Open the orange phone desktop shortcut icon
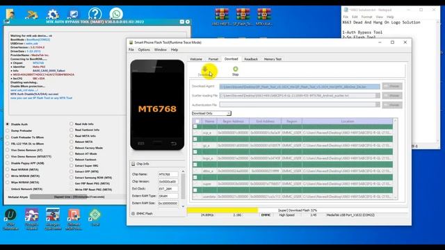The height and width of the screenshot is (250, 445). point(74,215)
